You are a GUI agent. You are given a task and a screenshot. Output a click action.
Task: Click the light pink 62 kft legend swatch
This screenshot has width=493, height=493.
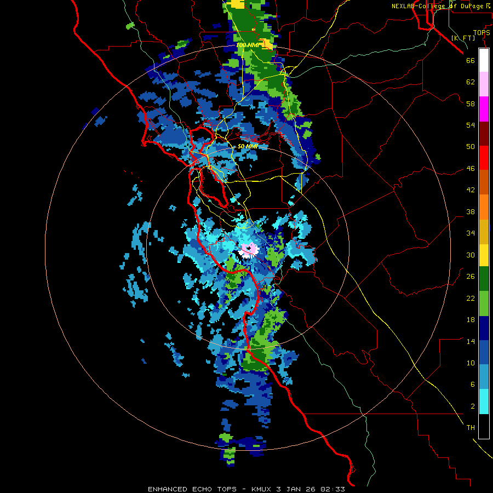[484, 84]
